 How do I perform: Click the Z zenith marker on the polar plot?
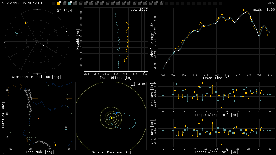coord(37,42)
